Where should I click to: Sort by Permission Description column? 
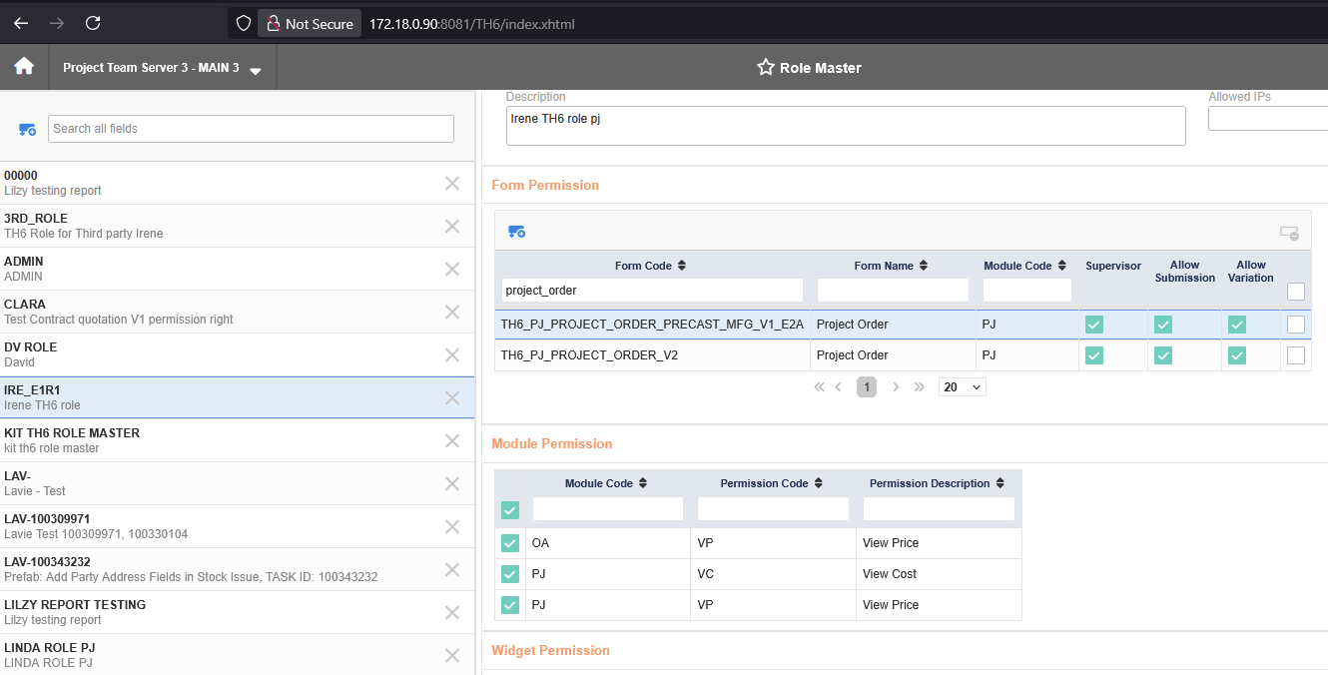pyautogui.click(x=996, y=483)
